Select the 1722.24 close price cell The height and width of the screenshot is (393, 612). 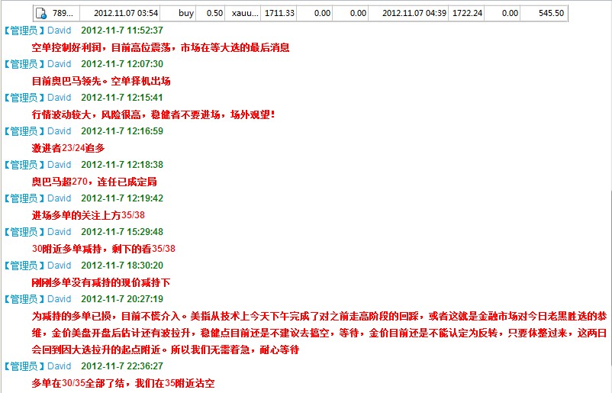click(466, 13)
